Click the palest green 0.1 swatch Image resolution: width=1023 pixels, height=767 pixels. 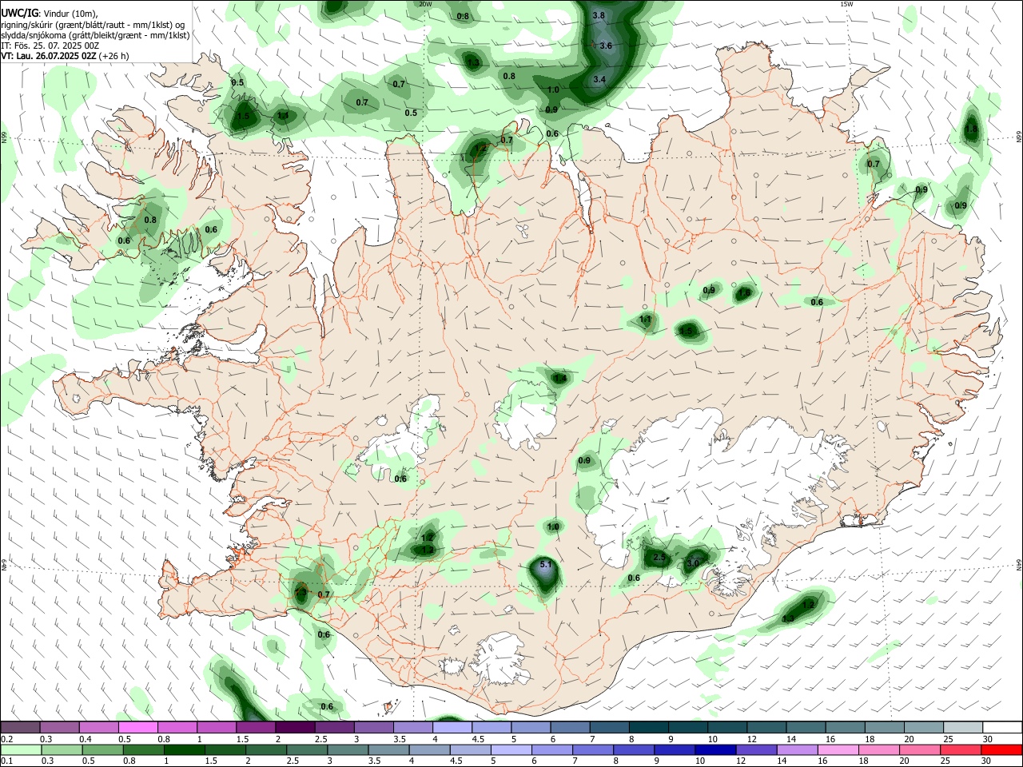tap(21, 749)
